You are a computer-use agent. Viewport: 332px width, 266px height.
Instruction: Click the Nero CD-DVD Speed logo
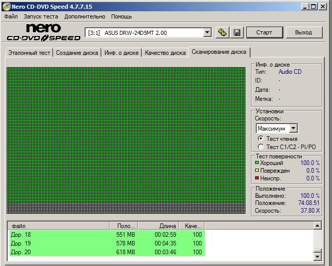point(44,32)
